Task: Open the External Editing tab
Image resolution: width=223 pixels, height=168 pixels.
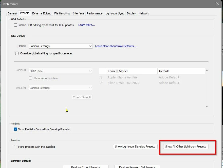Action: coord(42,13)
